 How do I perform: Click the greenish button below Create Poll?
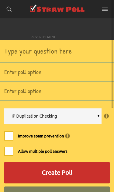tap(57, 189)
